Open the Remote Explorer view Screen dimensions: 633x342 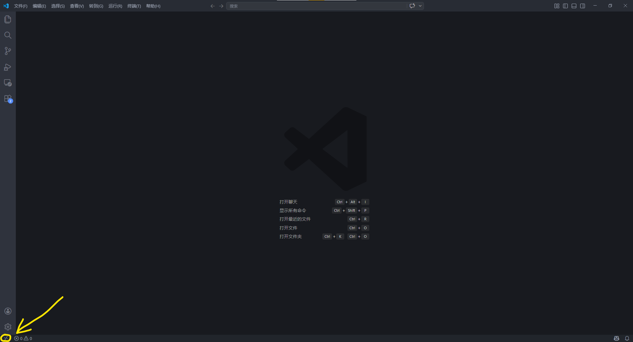(x=8, y=83)
